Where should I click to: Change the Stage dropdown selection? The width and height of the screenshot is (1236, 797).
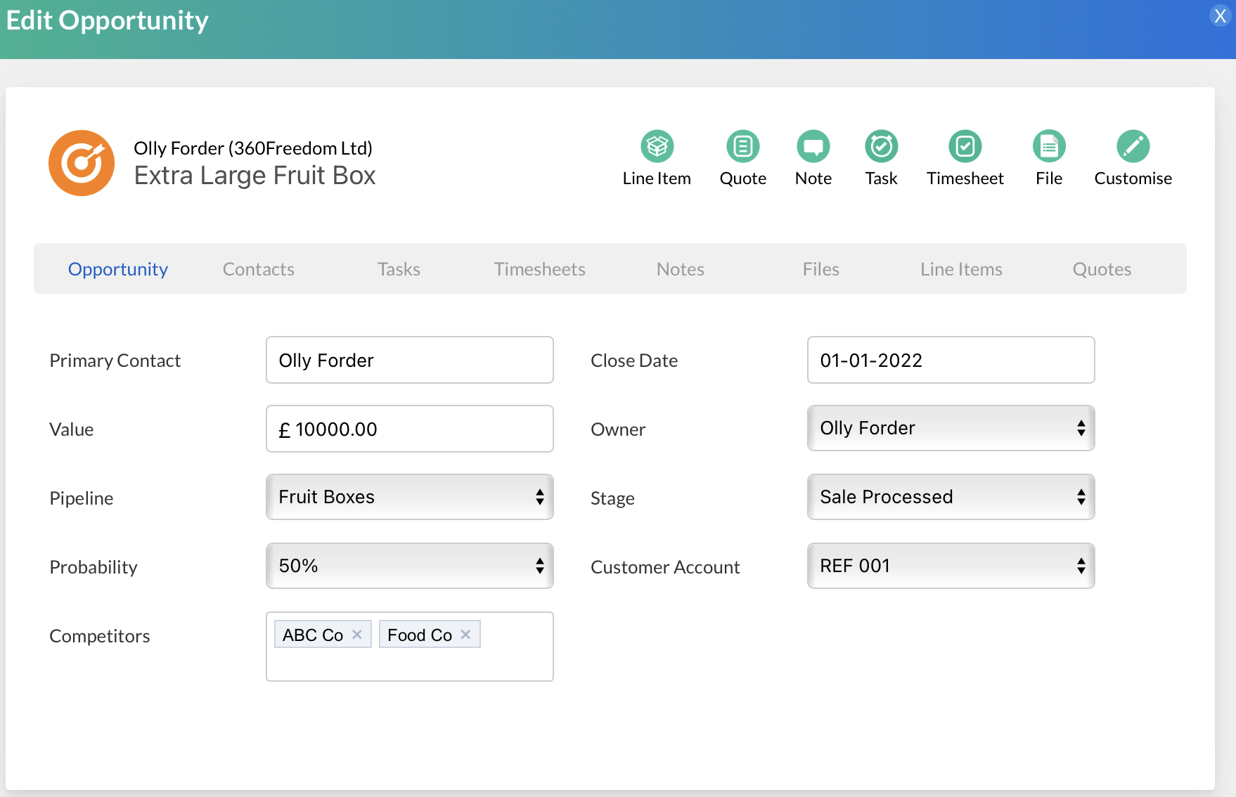[951, 497]
